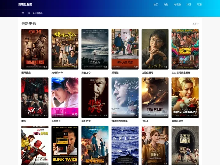The height and width of the screenshot is (165, 220).
Task: Go to the 首页 nav item
Action: tap(156, 5)
